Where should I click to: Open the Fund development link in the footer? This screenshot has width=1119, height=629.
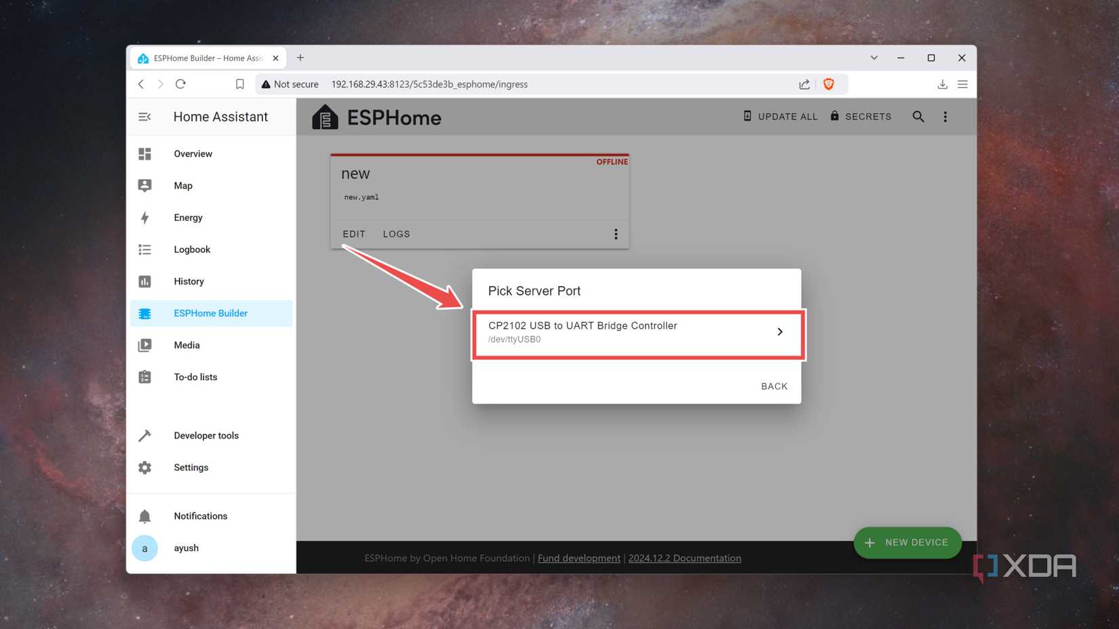coord(578,558)
